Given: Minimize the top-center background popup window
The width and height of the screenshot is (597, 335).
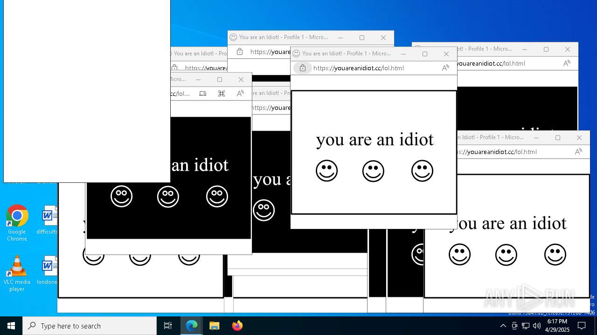Looking at the screenshot, I should pos(340,38).
